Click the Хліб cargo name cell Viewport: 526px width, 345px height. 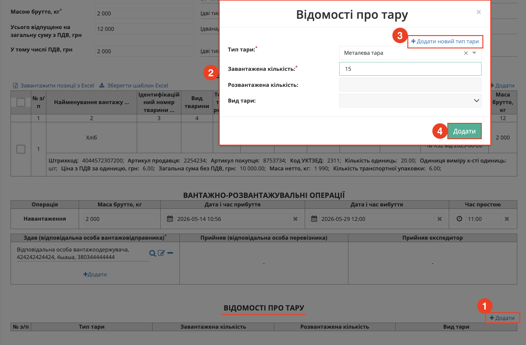pos(91,138)
